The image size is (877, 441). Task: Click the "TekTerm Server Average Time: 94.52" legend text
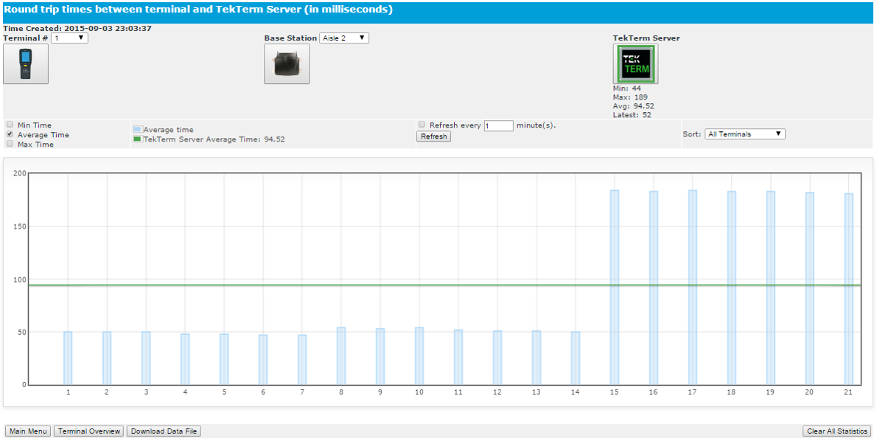pos(214,139)
